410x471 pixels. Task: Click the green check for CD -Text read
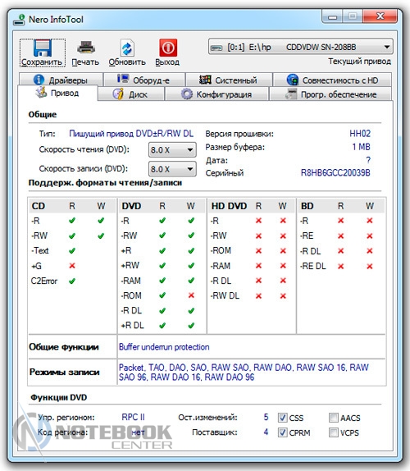click(x=72, y=250)
